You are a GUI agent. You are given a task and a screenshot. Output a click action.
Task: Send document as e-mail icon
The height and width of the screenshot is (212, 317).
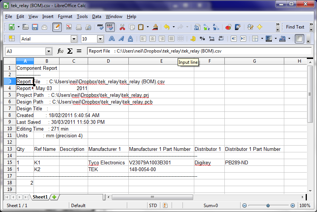tap(44, 27)
